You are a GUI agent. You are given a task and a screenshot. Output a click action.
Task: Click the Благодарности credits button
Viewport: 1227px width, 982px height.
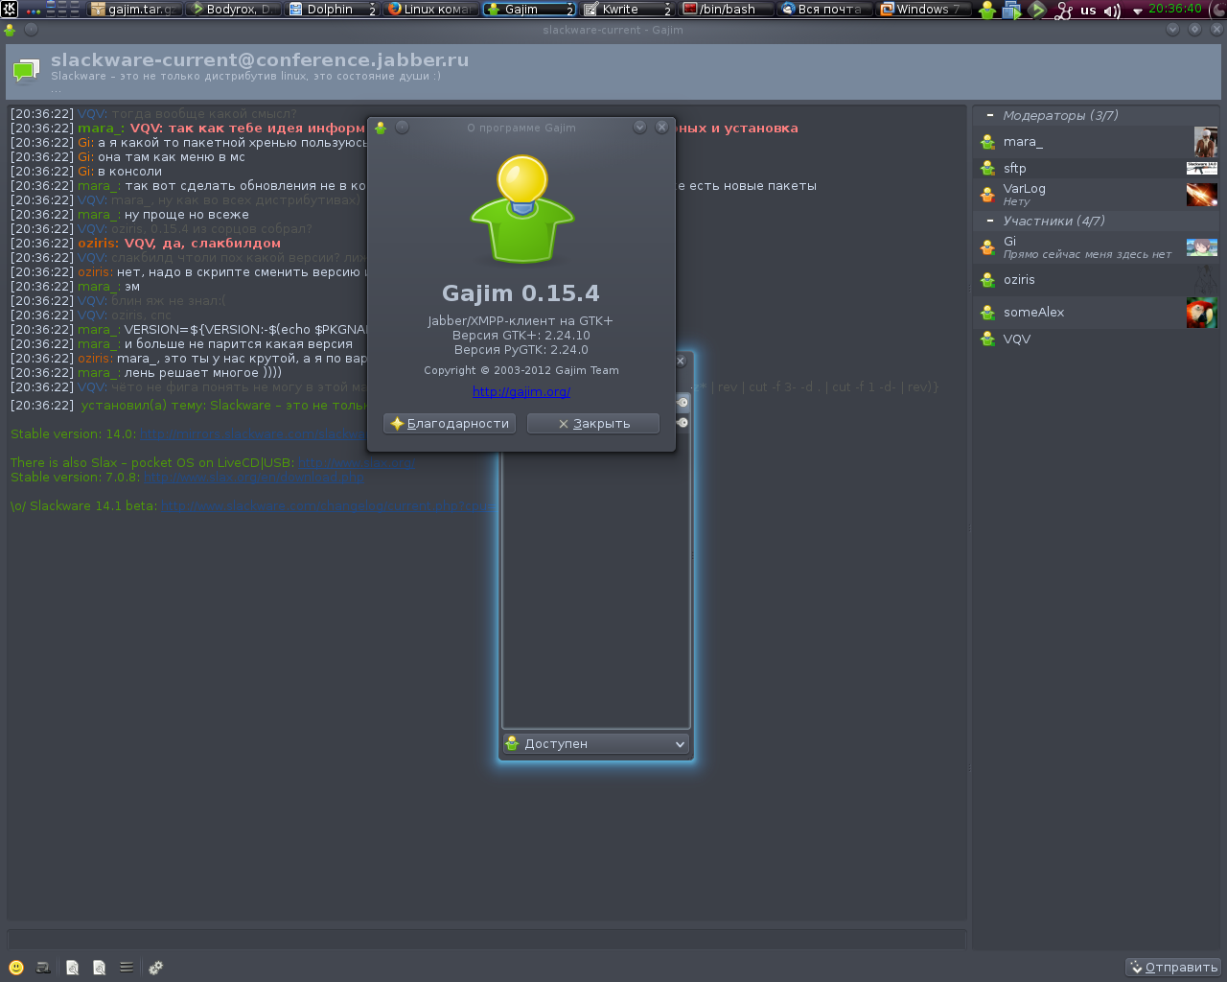(450, 424)
